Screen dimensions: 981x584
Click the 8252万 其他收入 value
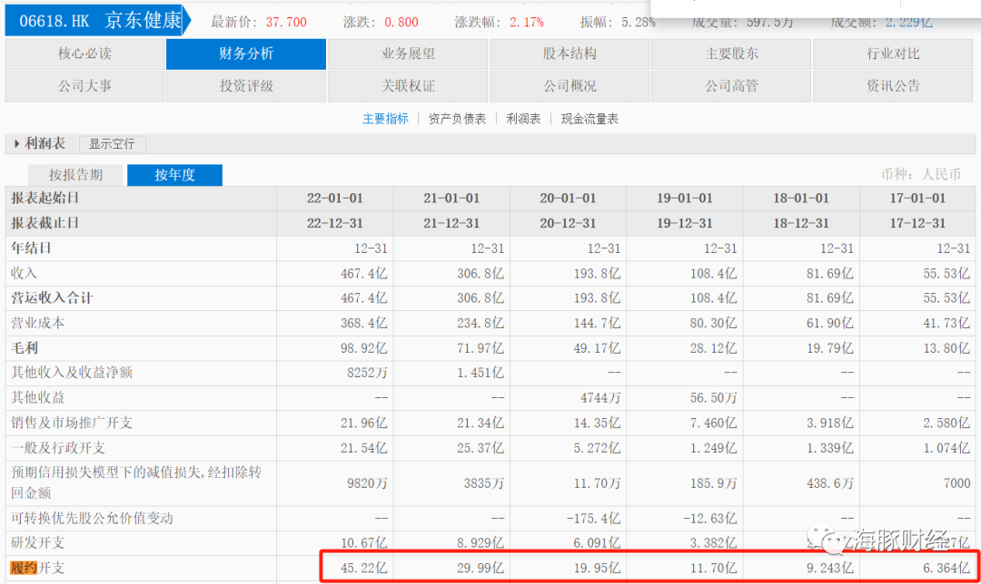tap(368, 373)
